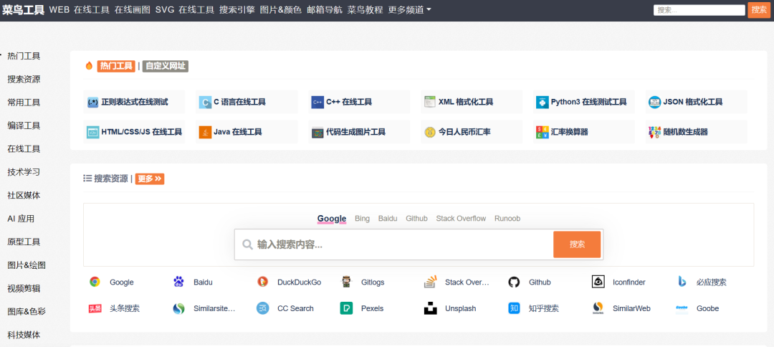
Task: Click the Gitlogs icon
Action: (x=347, y=282)
